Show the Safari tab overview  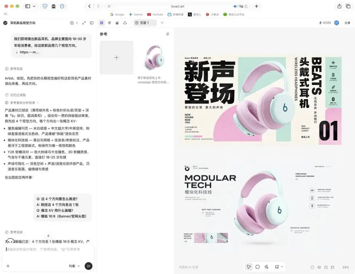click(348, 6)
